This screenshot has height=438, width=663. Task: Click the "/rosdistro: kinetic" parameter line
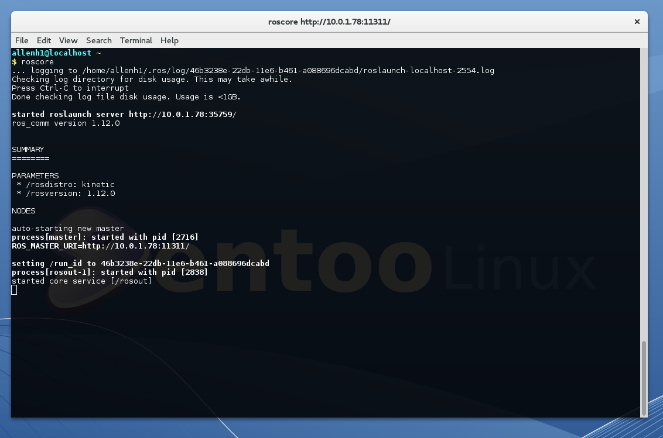66,185
